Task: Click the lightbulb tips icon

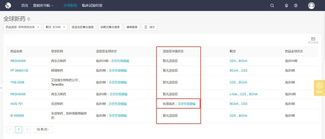Action: coord(286,5)
